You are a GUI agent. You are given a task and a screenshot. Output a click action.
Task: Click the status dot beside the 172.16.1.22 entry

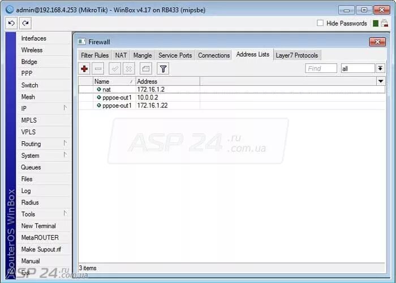pyautogui.click(x=99, y=106)
